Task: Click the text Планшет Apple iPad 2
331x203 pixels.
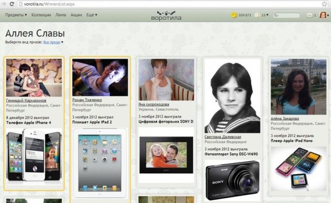Action: click(92, 122)
